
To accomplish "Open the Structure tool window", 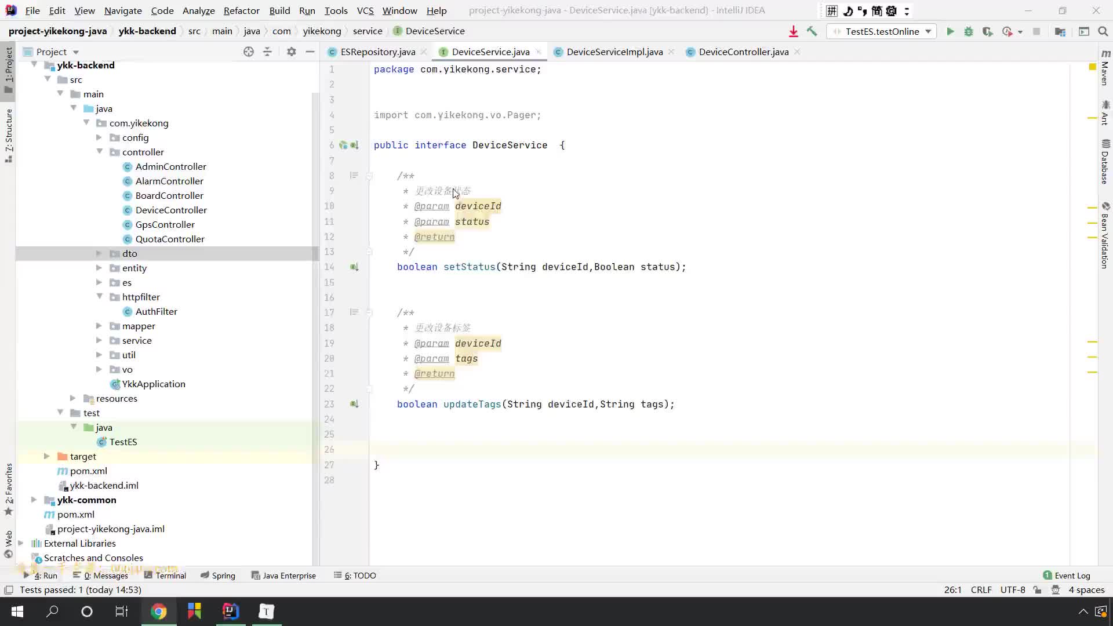I will pyautogui.click(x=9, y=135).
